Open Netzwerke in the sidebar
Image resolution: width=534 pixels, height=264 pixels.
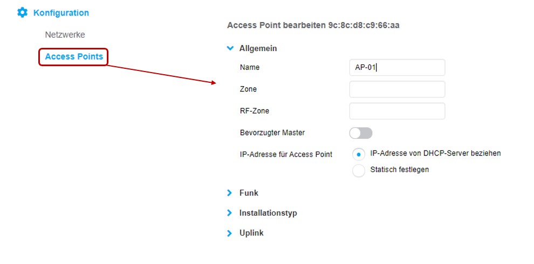click(65, 34)
